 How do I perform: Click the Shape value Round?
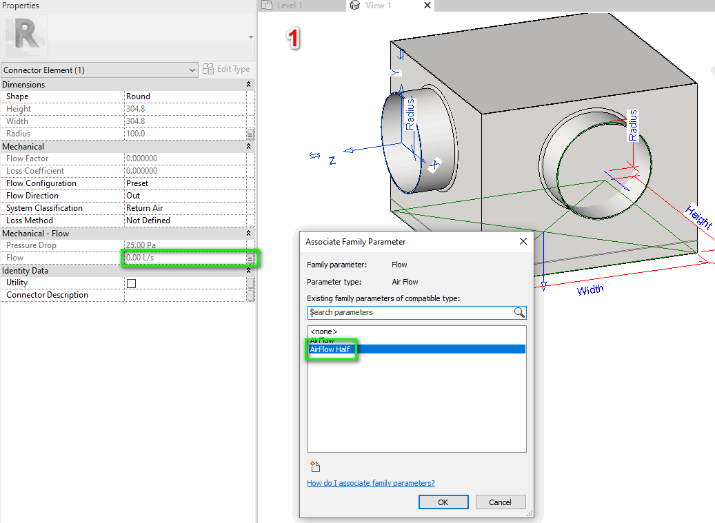185,96
